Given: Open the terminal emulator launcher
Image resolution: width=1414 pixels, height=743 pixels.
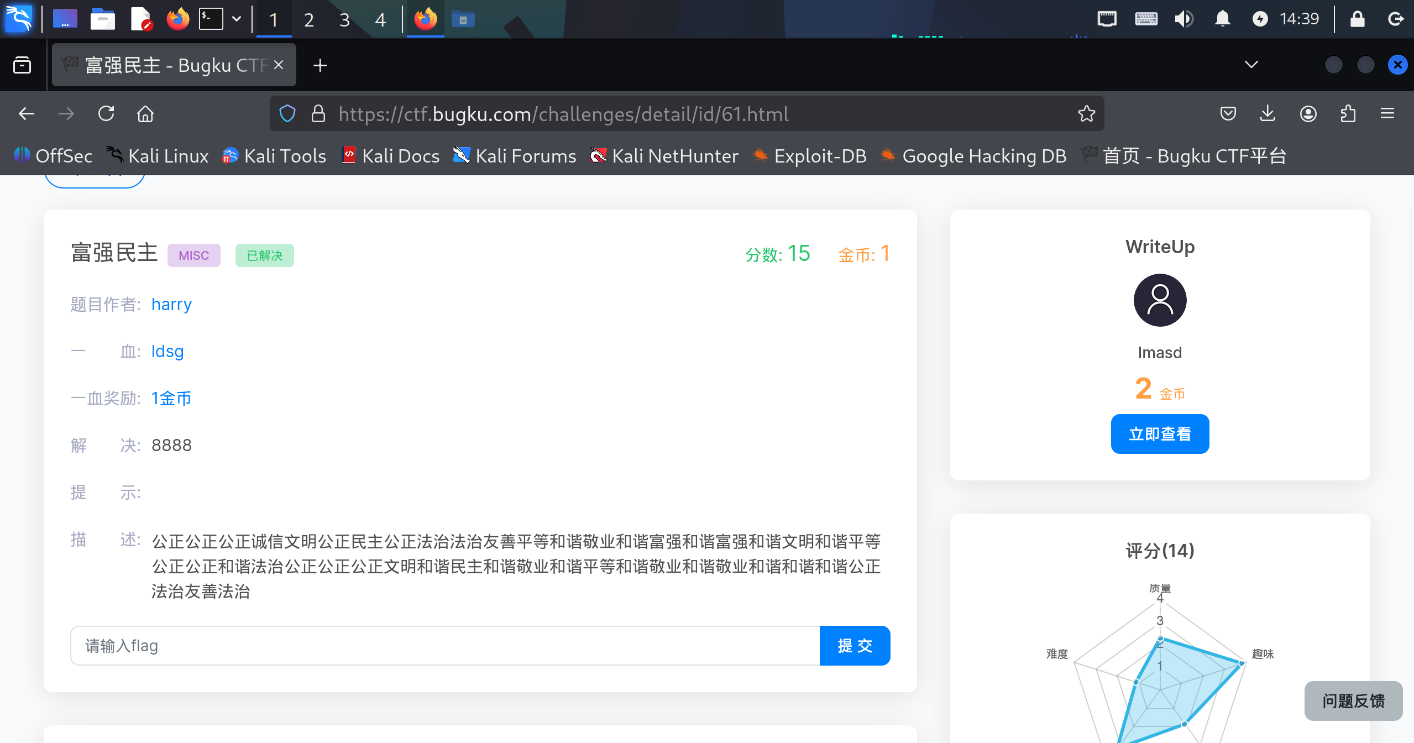Looking at the screenshot, I should [x=211, y=19].
